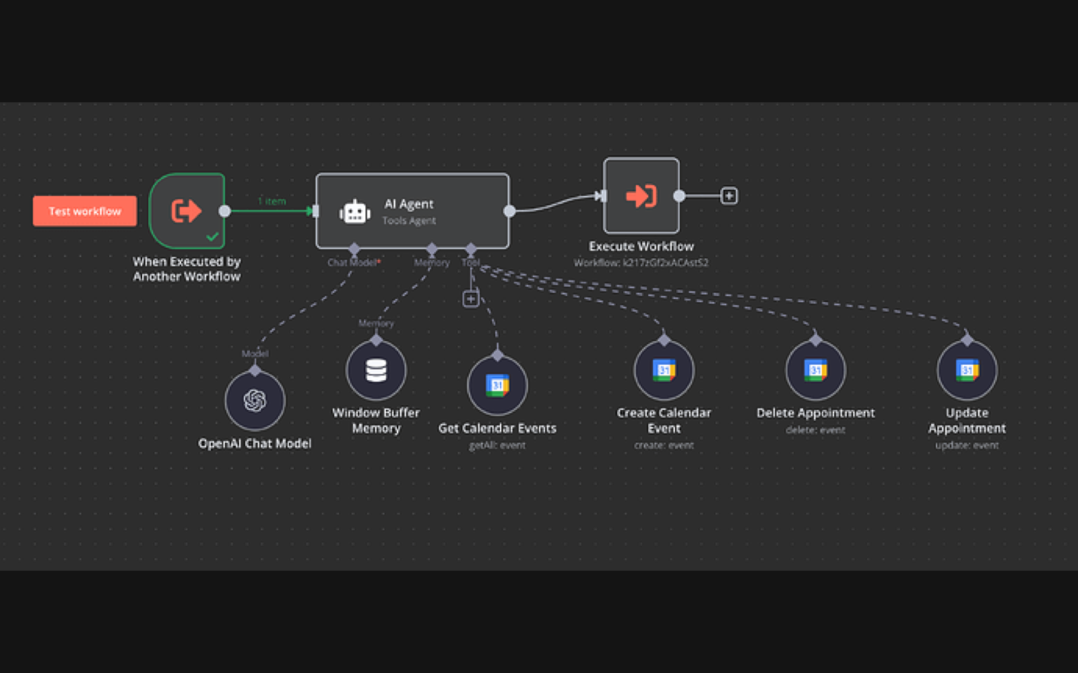Click the 'create: event' subtitle text

click(664, 445)
